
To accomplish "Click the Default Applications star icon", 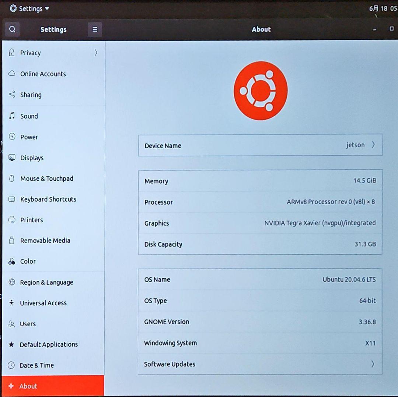I will pos(11,344).
